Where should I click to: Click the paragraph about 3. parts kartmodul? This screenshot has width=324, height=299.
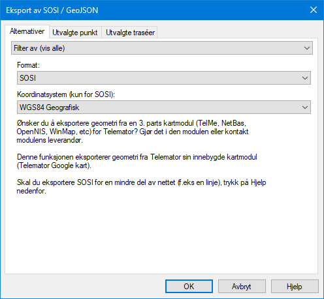tap(133, 132)
